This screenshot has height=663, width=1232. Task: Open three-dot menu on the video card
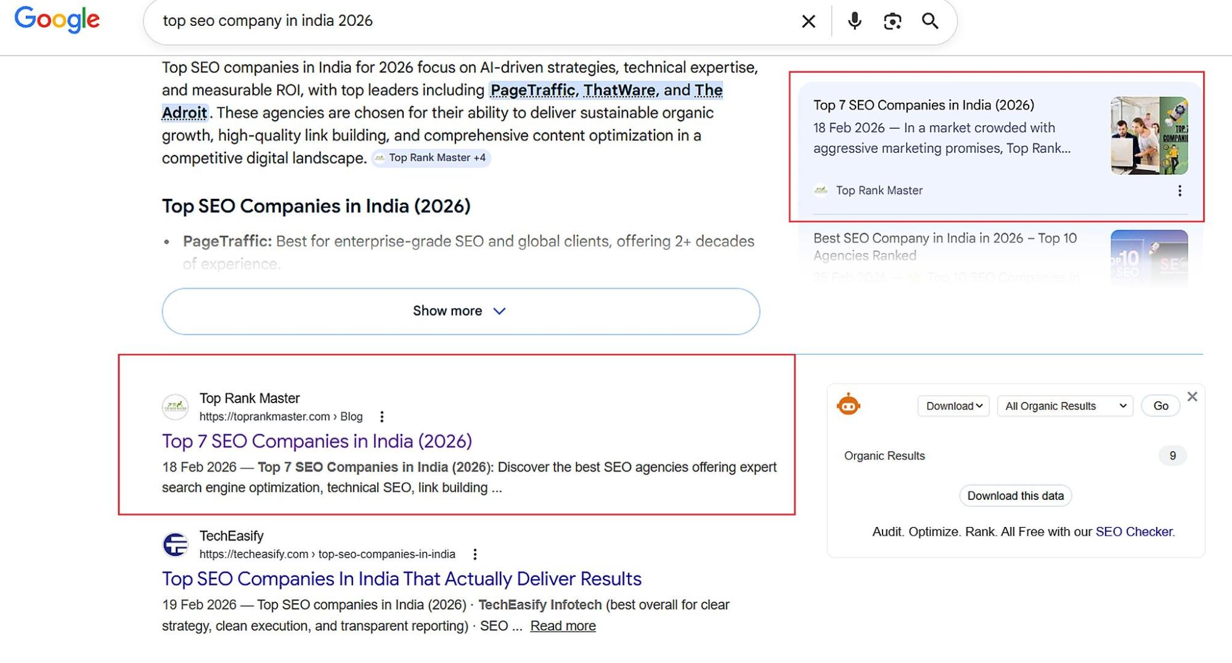[1180, 191]
